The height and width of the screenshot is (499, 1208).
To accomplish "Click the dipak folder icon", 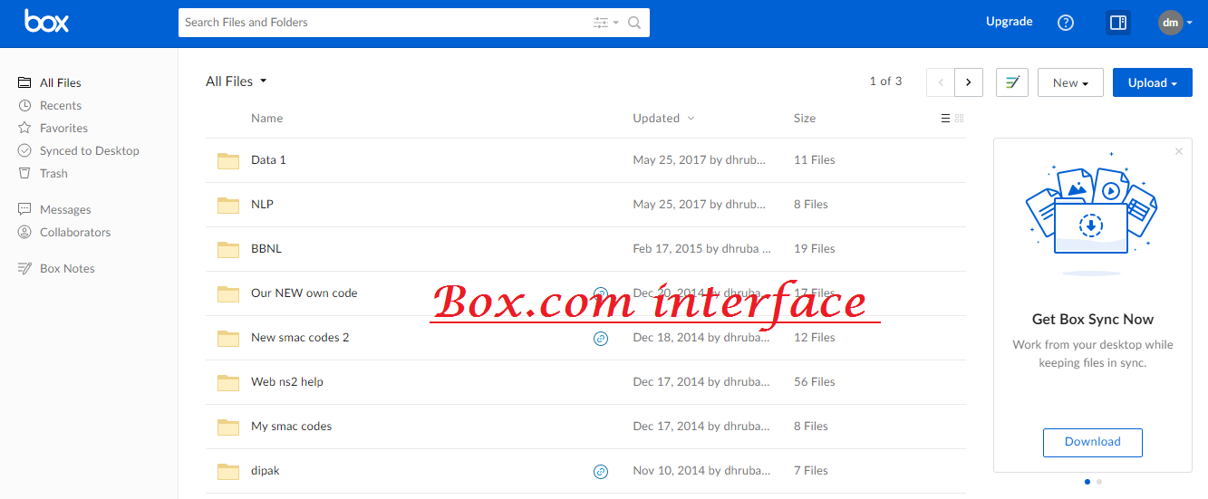I will [228, 471].
